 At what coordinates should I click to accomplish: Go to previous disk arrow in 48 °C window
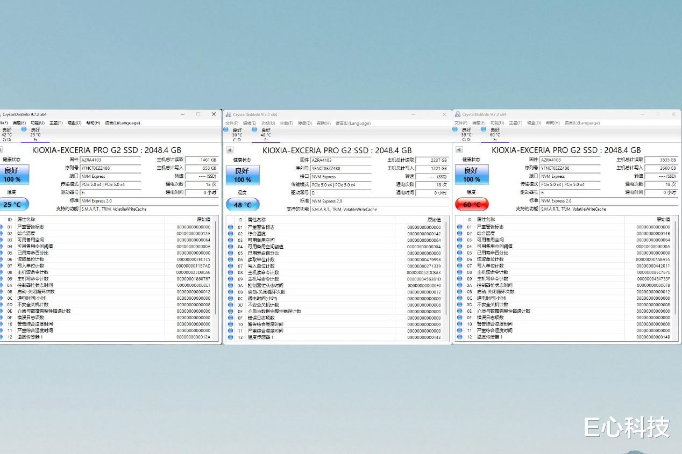click(x=230, y=150)
